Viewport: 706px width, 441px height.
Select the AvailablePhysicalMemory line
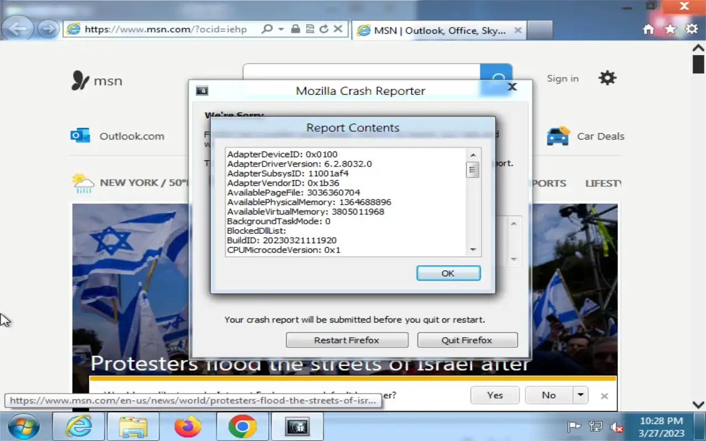pyautogui.click(x=309, y=202)
